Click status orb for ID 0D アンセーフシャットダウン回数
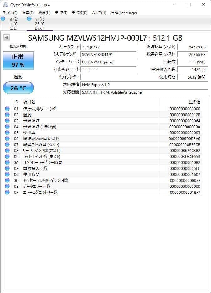Image resolution: width=211 pixels, height=293 pixels. click(x=7, y=180)
